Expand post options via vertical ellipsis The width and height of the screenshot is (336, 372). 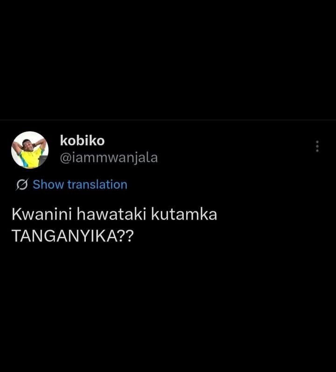(x=317, y=146)
